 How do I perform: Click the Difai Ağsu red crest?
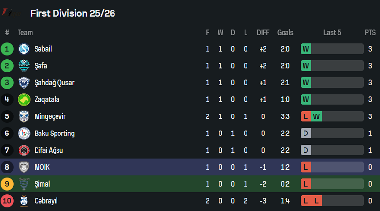24,150
